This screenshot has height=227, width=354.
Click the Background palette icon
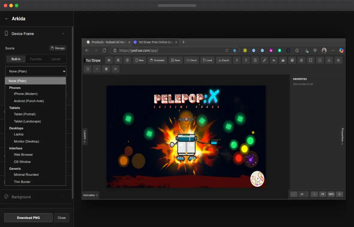(x=6, y=197)
